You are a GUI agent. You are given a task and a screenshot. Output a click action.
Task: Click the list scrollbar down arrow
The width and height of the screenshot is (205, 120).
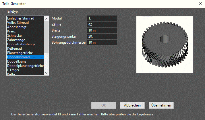pos(46,73)
